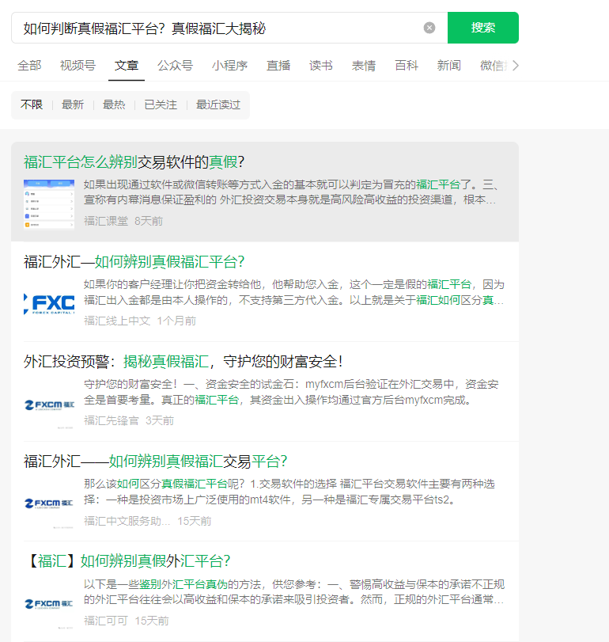Switch to the 全部 tab
This screenshot has height=642, width=609.
(x=29, y=66)
